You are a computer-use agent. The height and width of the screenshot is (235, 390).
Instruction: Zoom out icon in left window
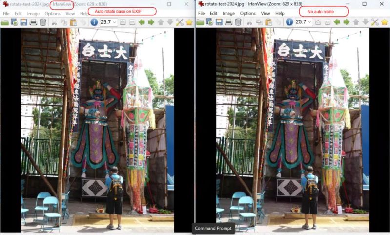[132, 22]
